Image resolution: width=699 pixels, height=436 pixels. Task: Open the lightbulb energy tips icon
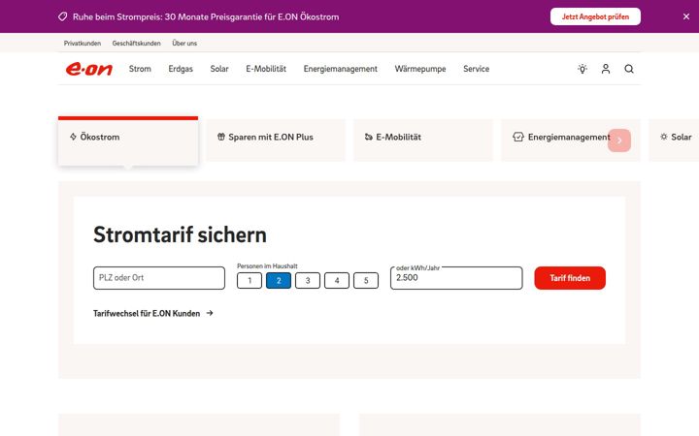point(582,69)
